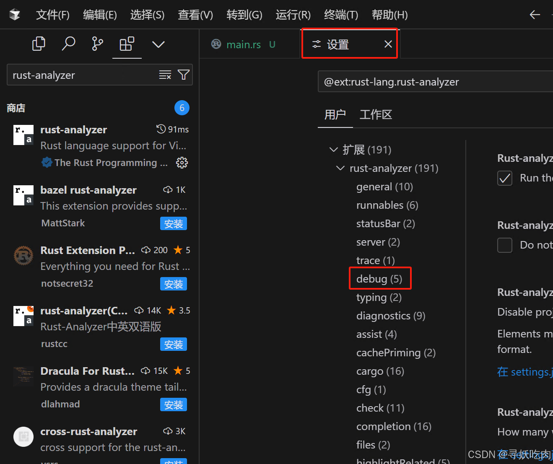Open the Search view icon
The image size is (553, 464).
[x=68, y=44]
